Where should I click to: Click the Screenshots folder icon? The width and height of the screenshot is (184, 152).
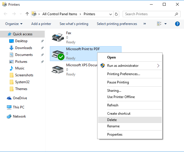(x=11, y=75)
